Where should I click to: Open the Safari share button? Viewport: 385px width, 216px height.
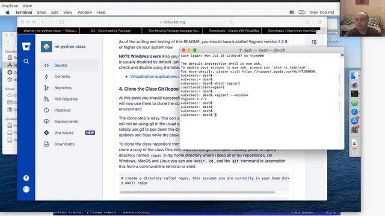pos(307,22)
